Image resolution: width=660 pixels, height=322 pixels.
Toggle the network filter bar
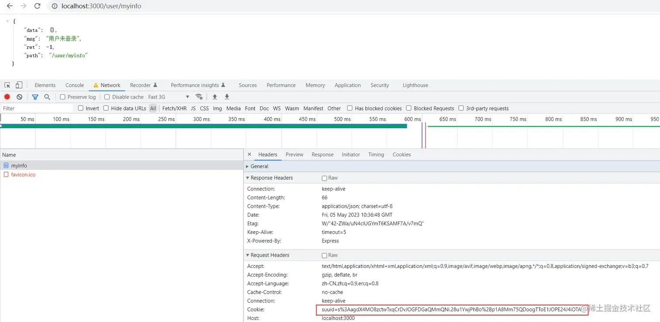(35, 97)
